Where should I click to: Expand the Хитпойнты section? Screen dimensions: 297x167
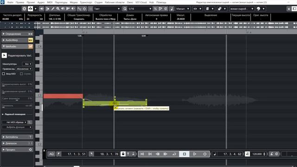click(4, 137)
